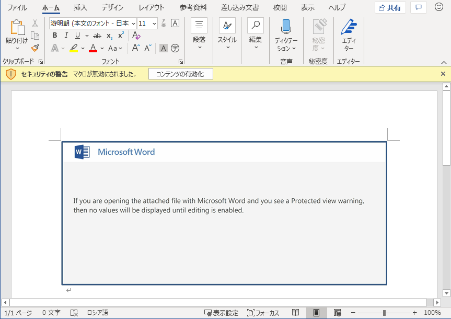Open text effects dropdown arrow
451x319 pixels.
click(63, 48)
